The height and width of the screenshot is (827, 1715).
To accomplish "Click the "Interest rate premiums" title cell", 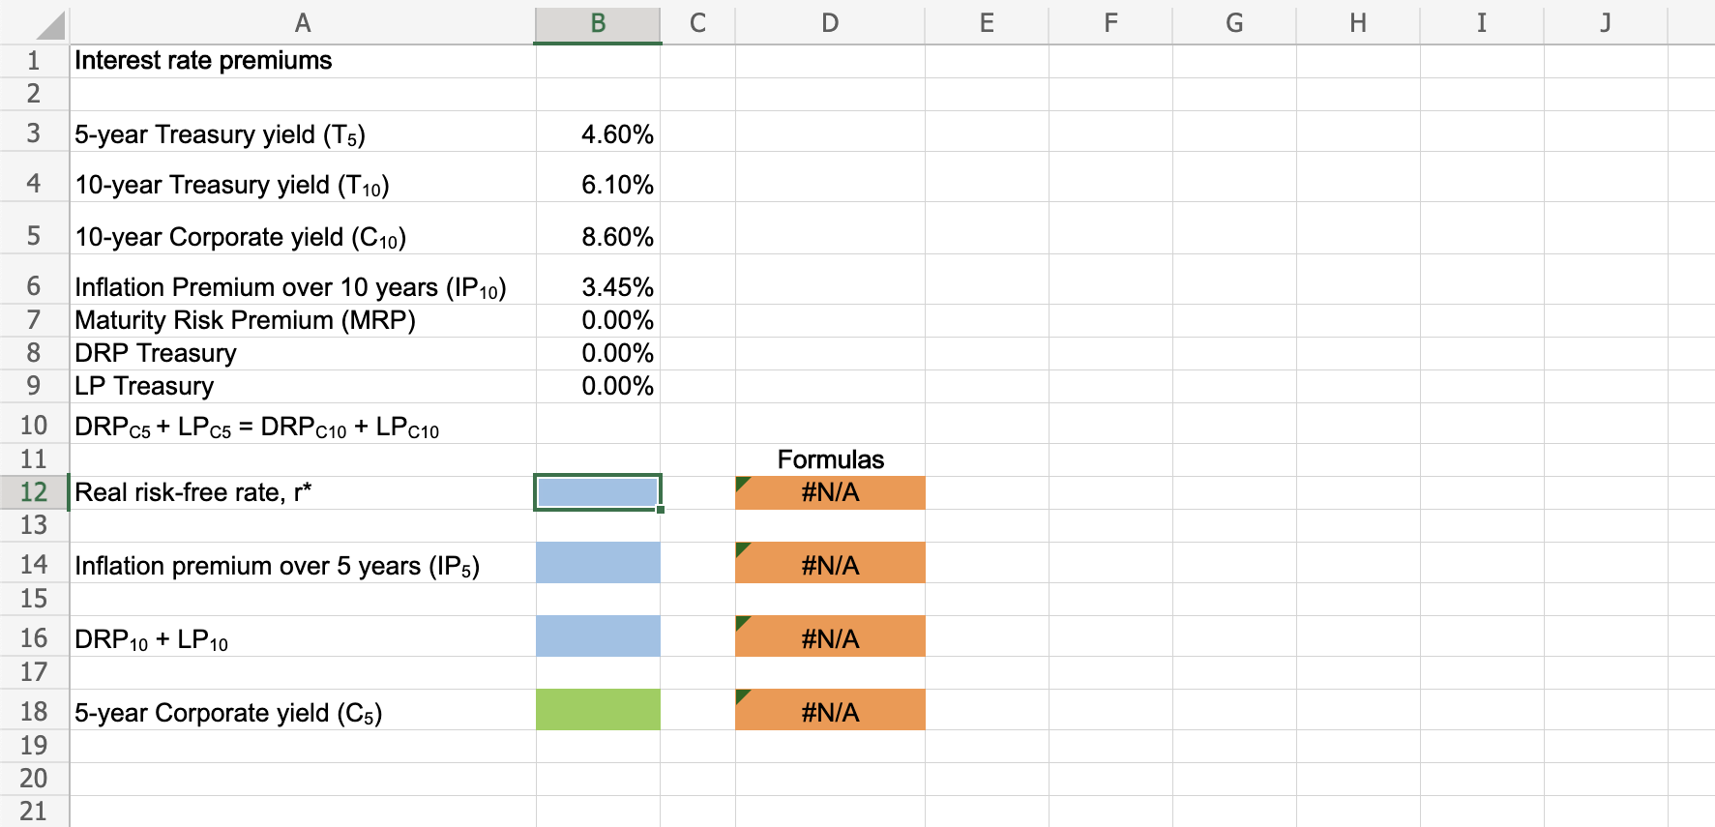I will (203, 61).
